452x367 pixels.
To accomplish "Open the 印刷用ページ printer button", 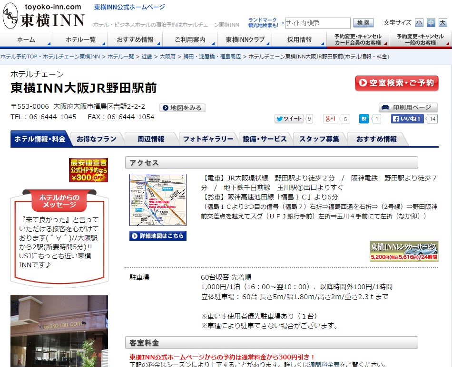I will pyautogui.click(x=408, y=108).
